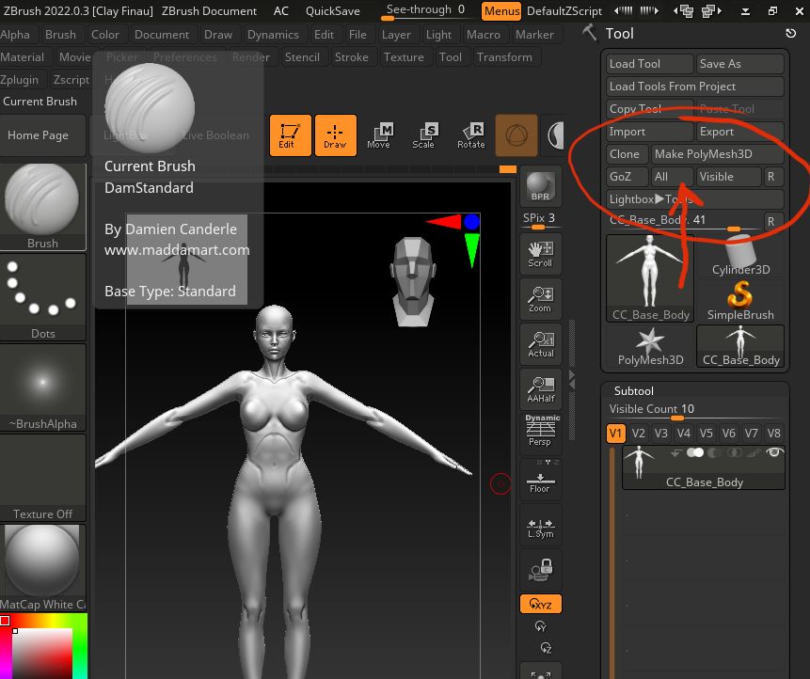Toggle Draw mode
The width and height of the screenshot is (810, 679).
tap(336, 135)
